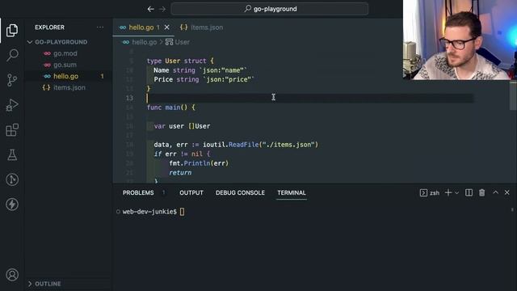Open Explorer more actions ellipsis
The height and width of the screenshot is (291, 517).
point(100,27)
